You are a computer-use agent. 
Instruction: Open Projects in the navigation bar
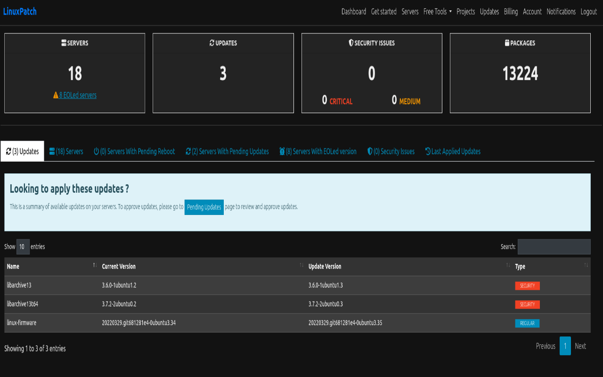point(466,12)
